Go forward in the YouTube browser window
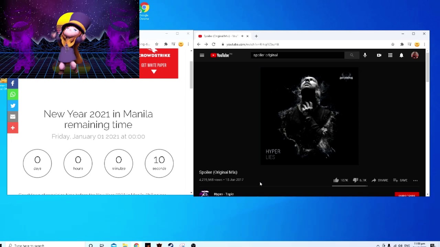 (x=206, y=44)
